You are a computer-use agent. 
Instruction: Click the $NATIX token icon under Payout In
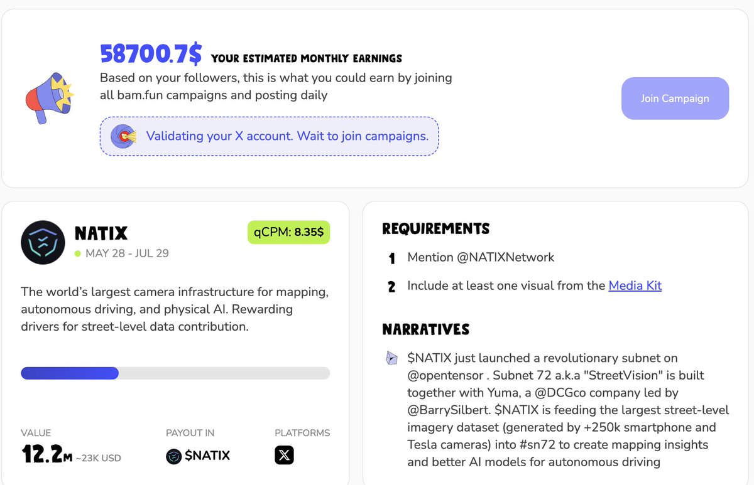(174, 456)
